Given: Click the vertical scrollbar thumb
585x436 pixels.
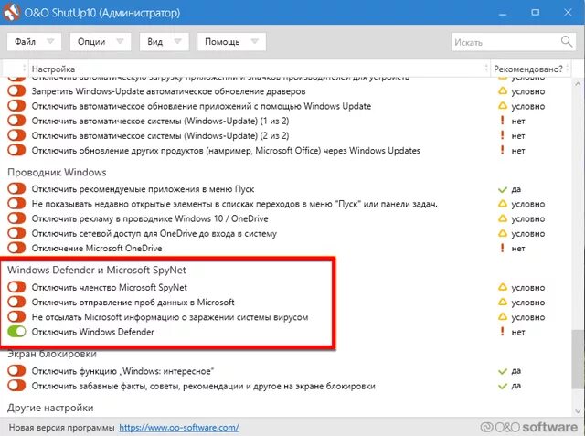Looking at the screenshot, I should [578, 359].
